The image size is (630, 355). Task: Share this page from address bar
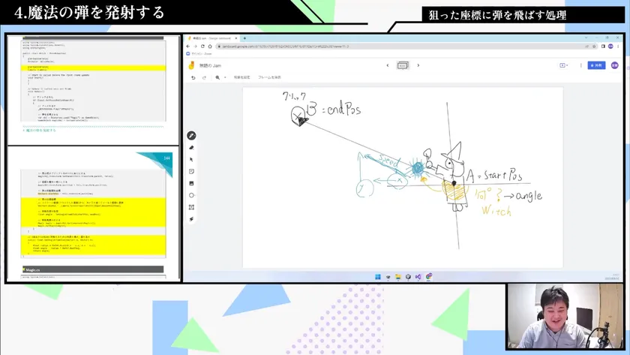click(x=587, y=47)
